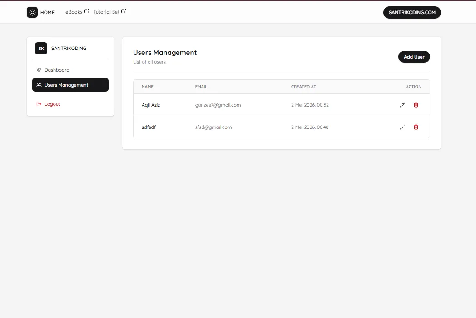Click date 2 Mei 2026, 00.48
This screenshot has height=318, width=476.
point(310,127)
